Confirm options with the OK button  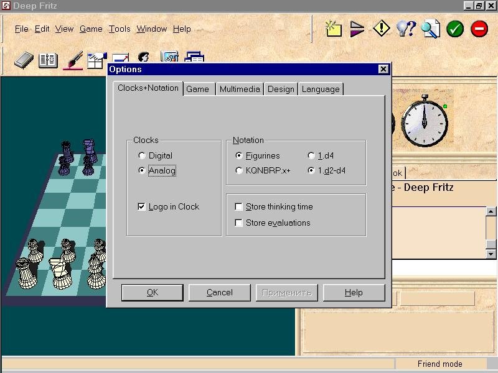(x=153, y=292)
